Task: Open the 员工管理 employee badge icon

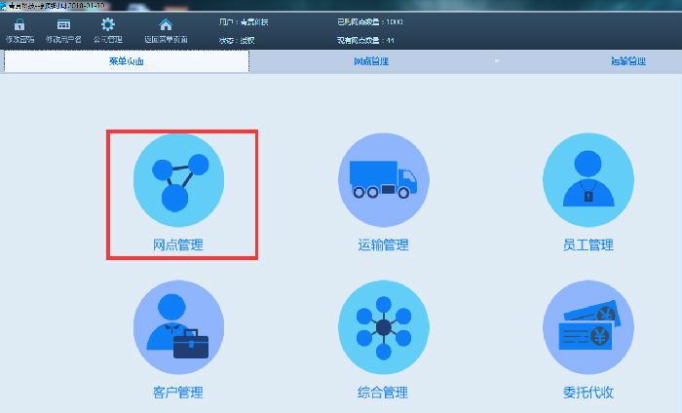Action: tap(587, 179)
